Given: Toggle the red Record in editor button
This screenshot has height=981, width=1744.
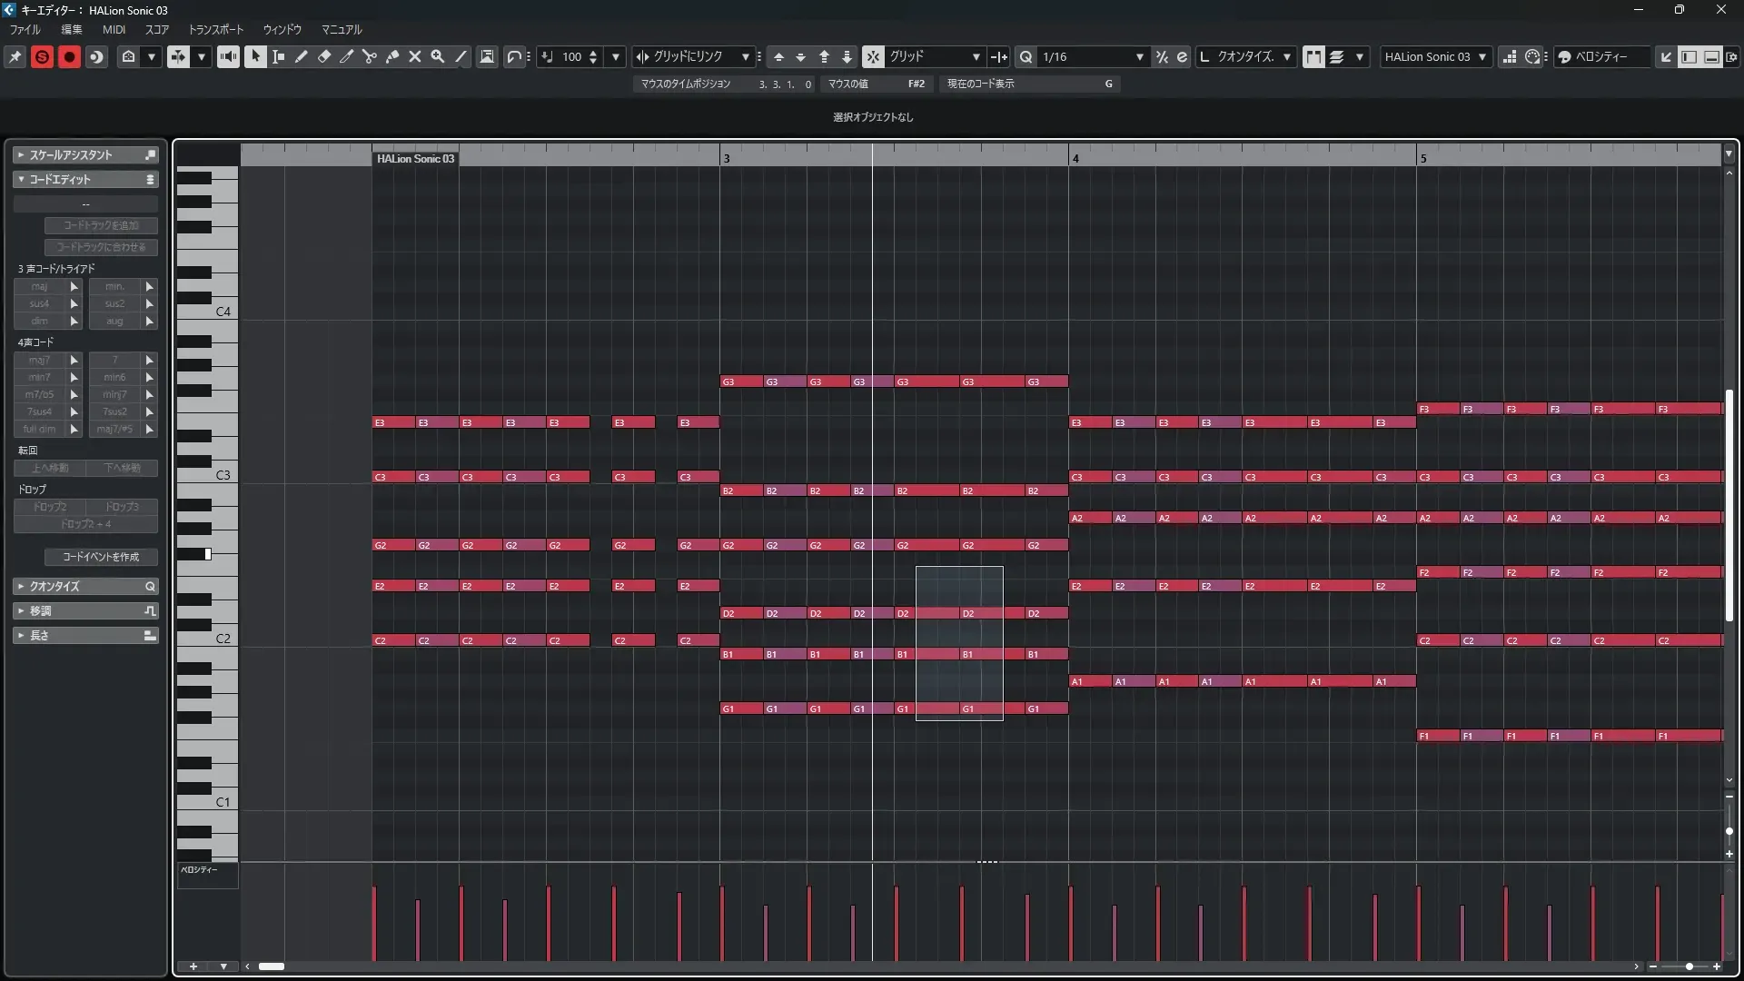Looking at the screenshot, I should pyautogui.click(x=69, y=56).
